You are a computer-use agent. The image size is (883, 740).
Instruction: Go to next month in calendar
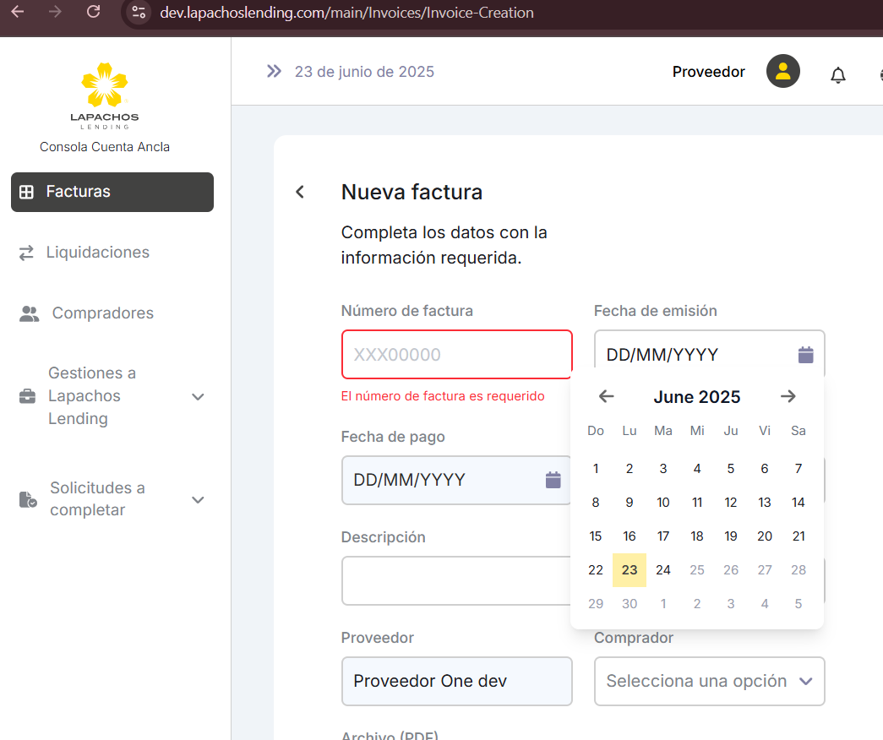point(788,396)
